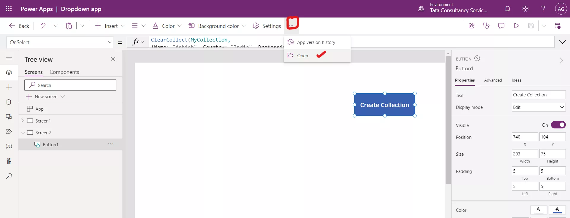Open the Paste options dropdown arrow
Image resolution: width=570 pixels, height=218 pixels.
click(x=82, y=26)
